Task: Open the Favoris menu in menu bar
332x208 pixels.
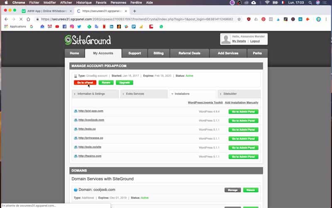Action: point(101,2)
